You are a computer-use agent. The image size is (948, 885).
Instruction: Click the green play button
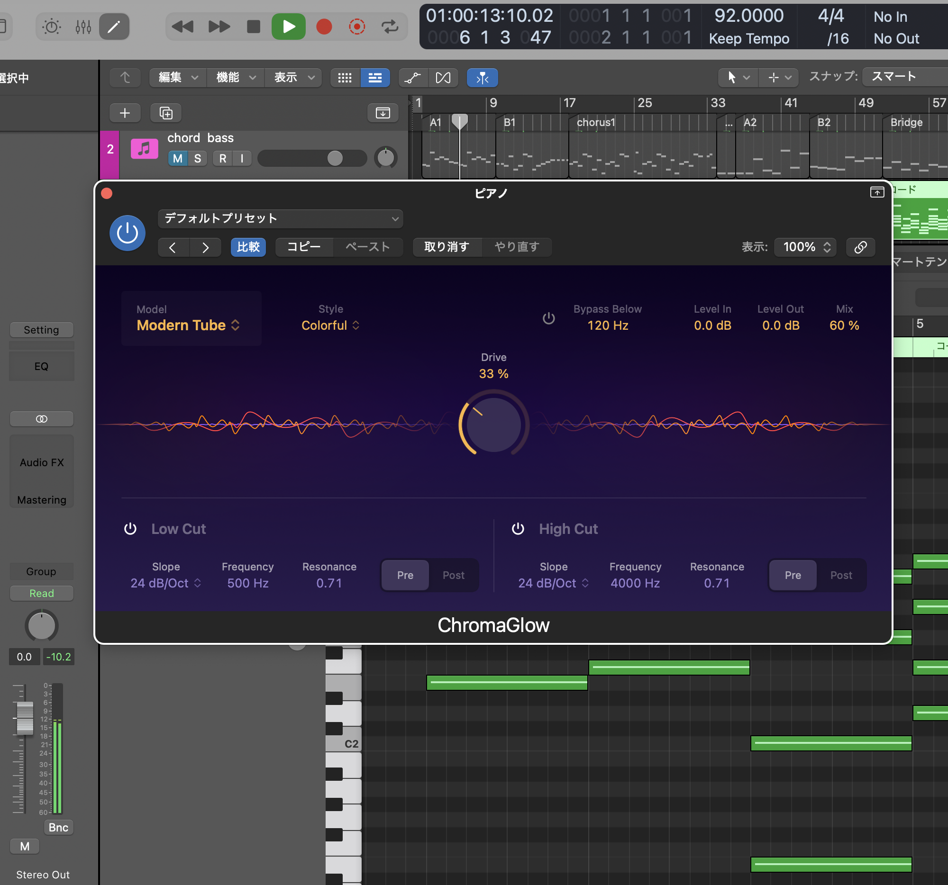(289, 27)
